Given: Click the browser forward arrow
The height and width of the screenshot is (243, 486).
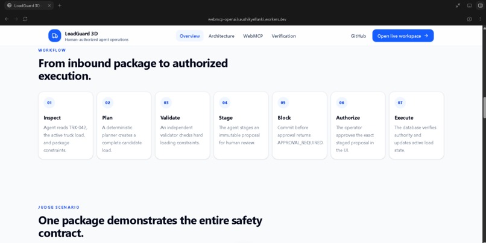Looking at the screenshot, I should click(x=16, y=19).
